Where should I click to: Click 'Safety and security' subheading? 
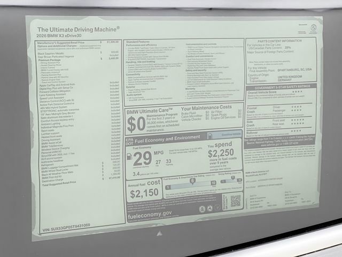coord(196,70)
